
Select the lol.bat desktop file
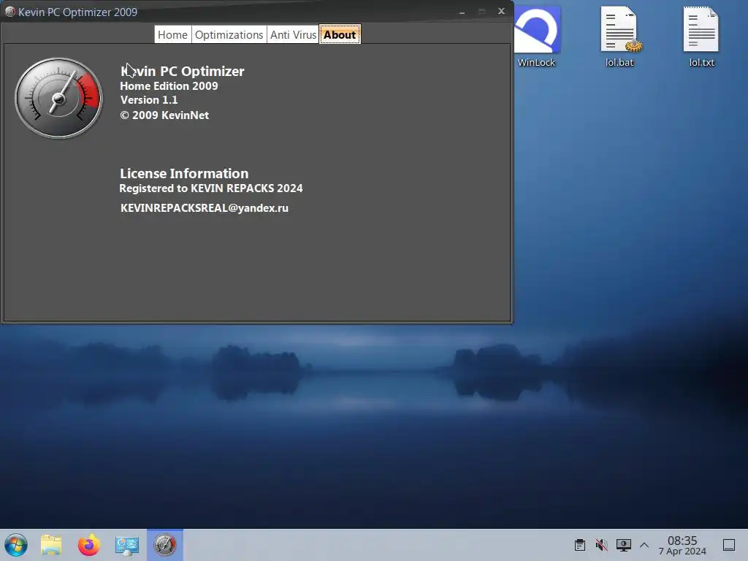(619, 37)
